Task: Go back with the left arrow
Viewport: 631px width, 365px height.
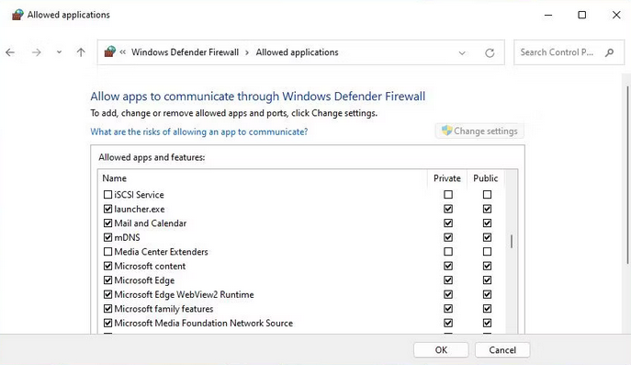Action: [10, 52]
